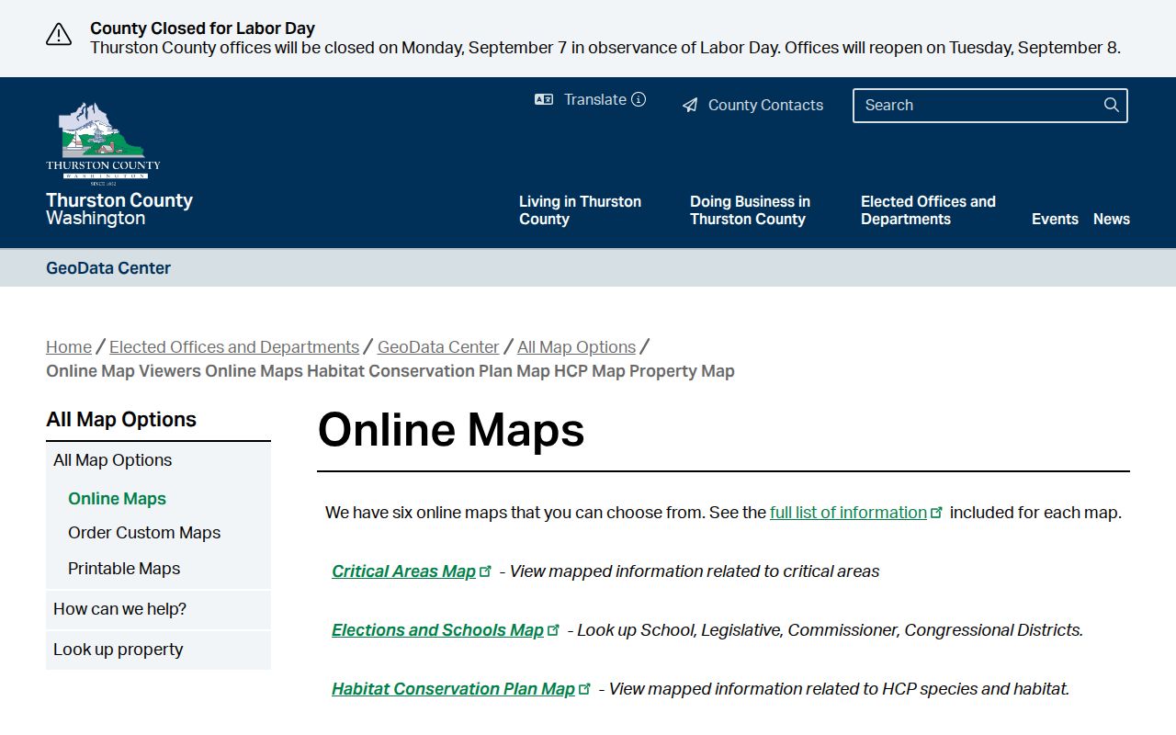Click County Closed for Labor Day heading

tap(202, 28)
